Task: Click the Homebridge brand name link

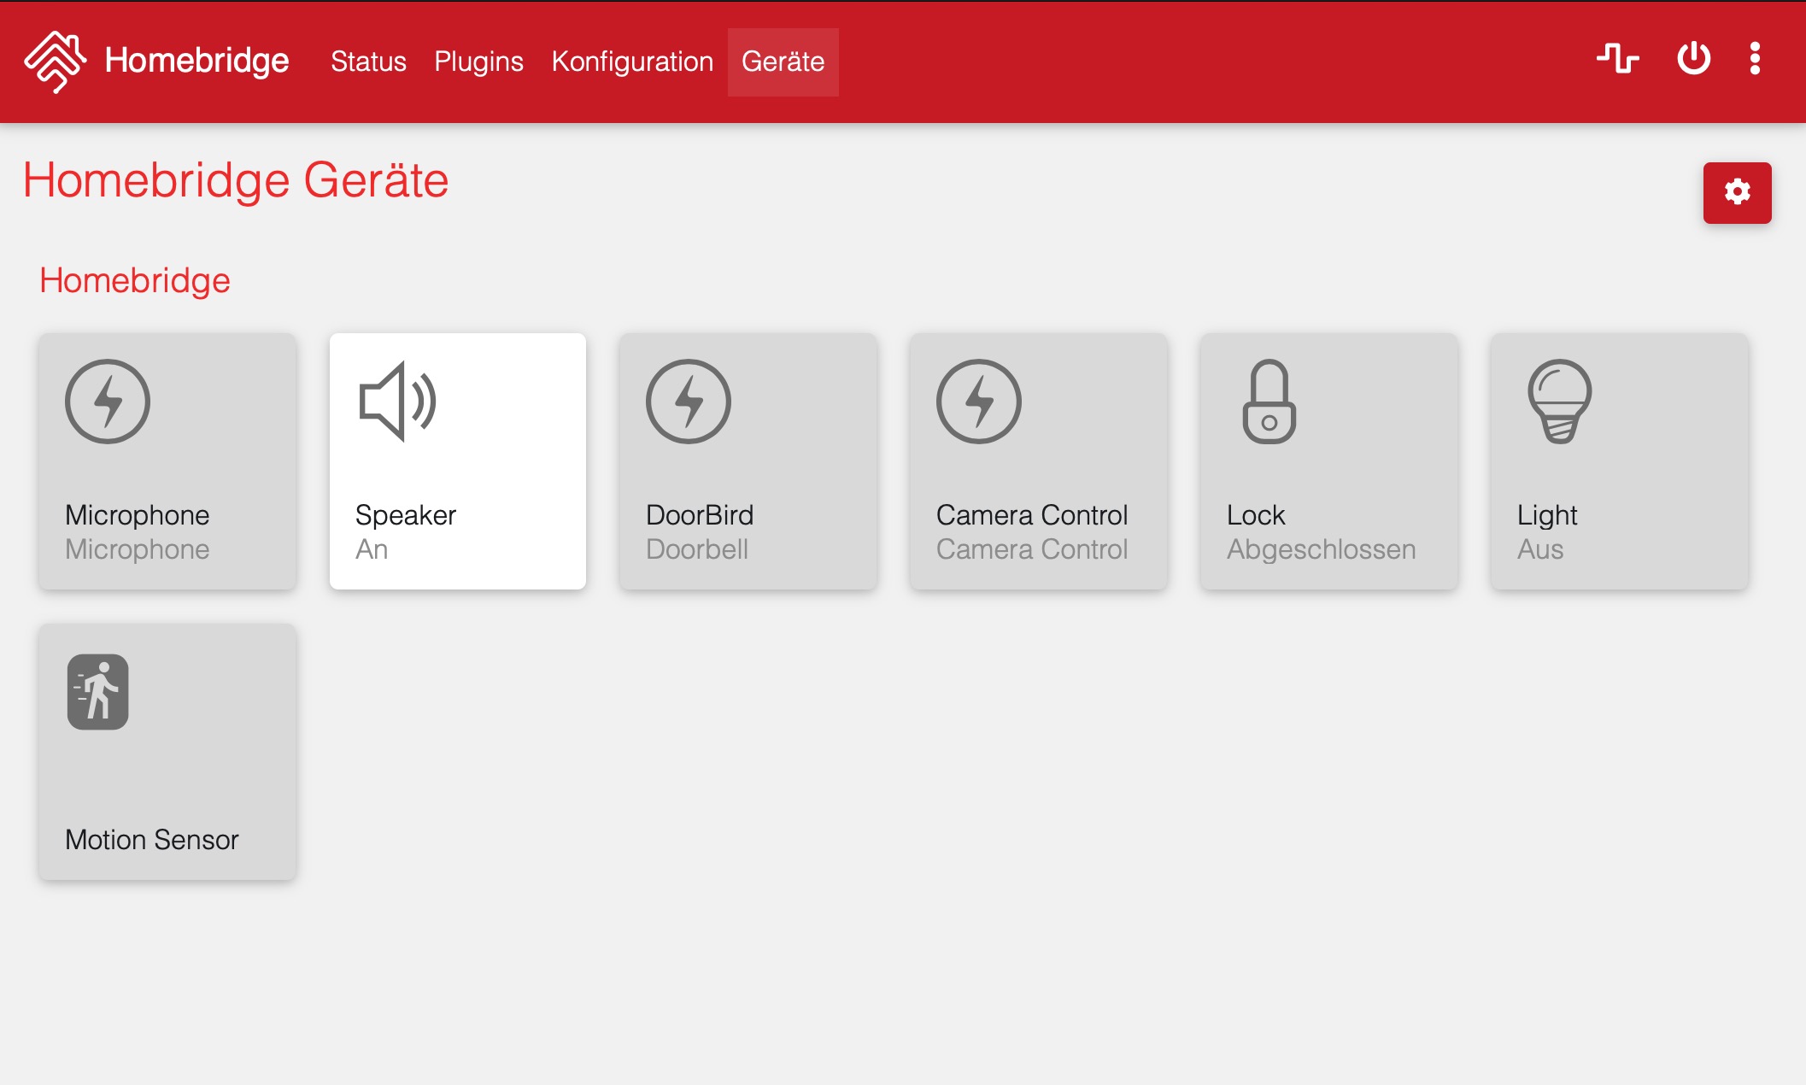Action: (196, 62)
